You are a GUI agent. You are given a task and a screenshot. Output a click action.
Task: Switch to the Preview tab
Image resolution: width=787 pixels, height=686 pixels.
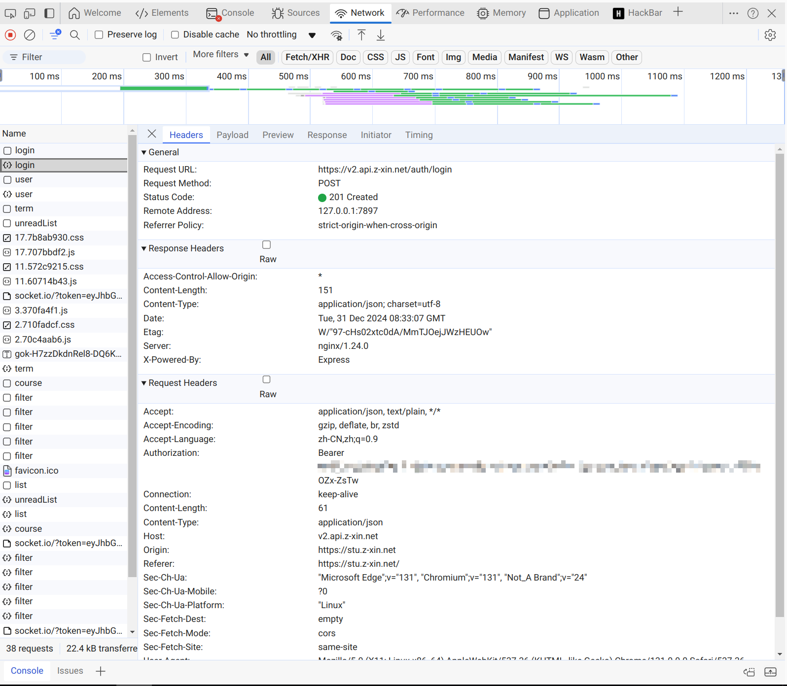[278, 135]
